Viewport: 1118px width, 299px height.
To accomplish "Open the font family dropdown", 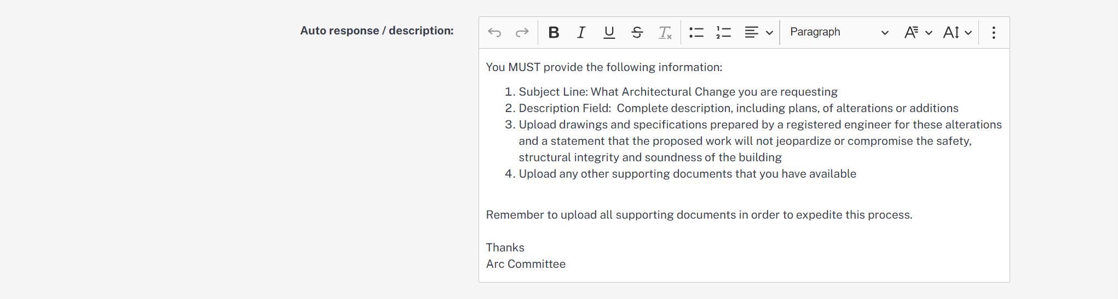I will pos(918,32).
